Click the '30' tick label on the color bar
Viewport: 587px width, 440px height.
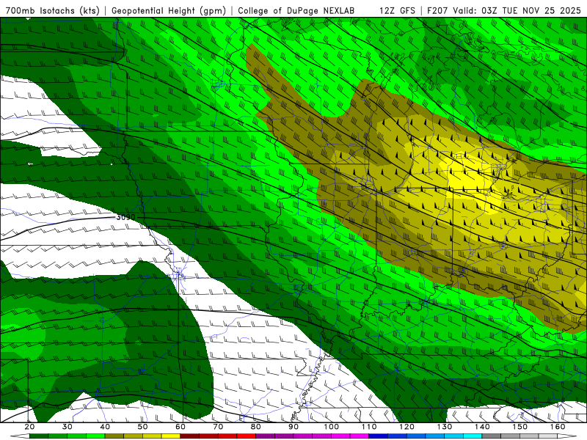coord(68,427)
